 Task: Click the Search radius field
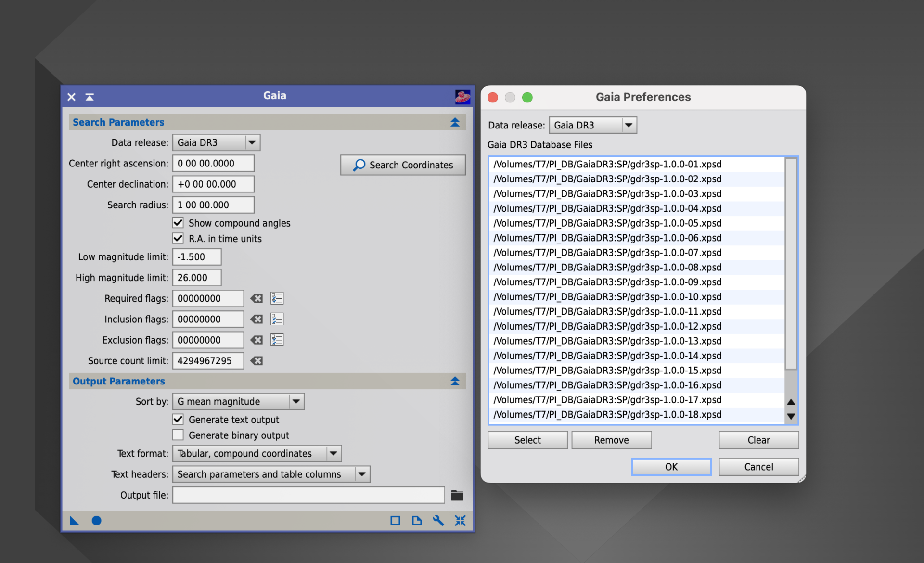(x=213, y=205)
